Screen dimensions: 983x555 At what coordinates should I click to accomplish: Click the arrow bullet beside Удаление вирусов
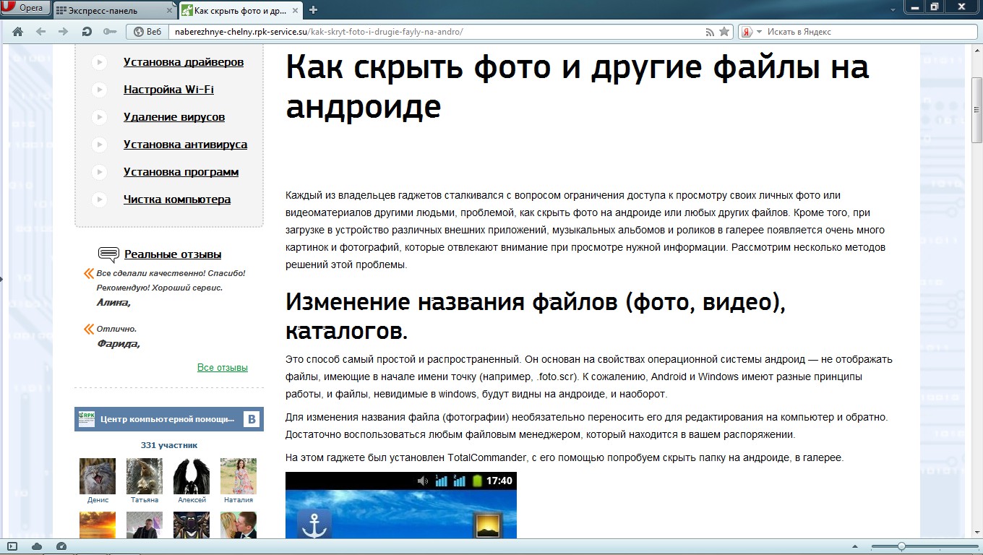(100, 117)
